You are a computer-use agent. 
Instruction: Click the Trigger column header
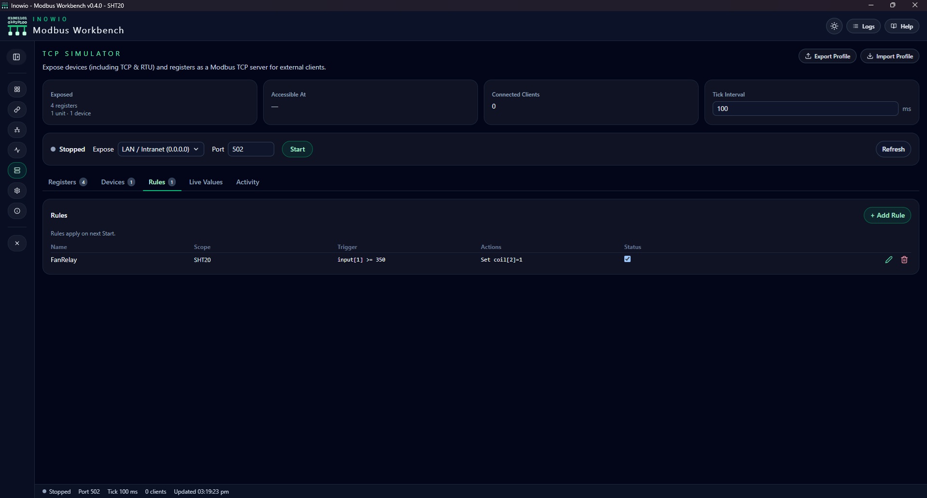[347, 247]
